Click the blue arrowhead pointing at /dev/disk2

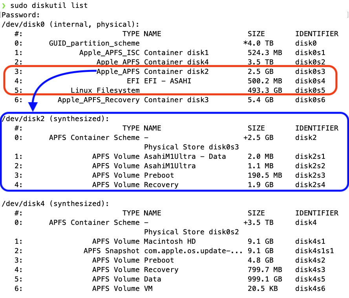coord(33,107)
